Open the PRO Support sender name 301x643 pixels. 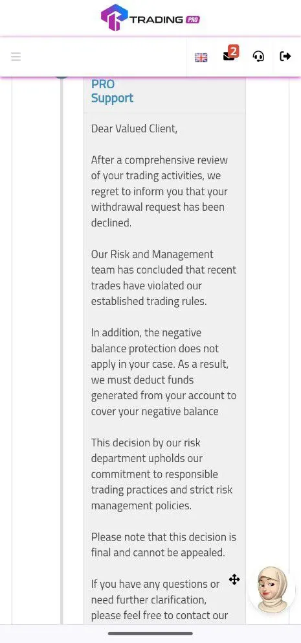click(x=112, y=91)
